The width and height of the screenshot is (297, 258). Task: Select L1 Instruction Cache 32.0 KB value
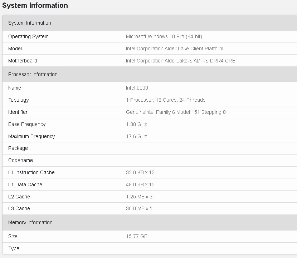point(140,172)
